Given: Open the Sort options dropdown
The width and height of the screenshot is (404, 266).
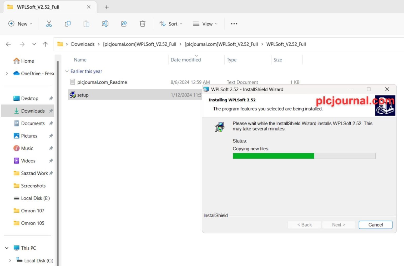Looking at the screenshot, I should point(171,24).
